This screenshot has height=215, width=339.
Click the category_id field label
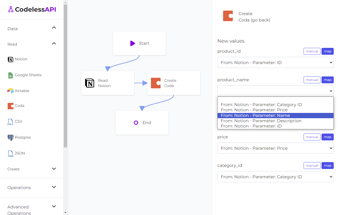230,166
